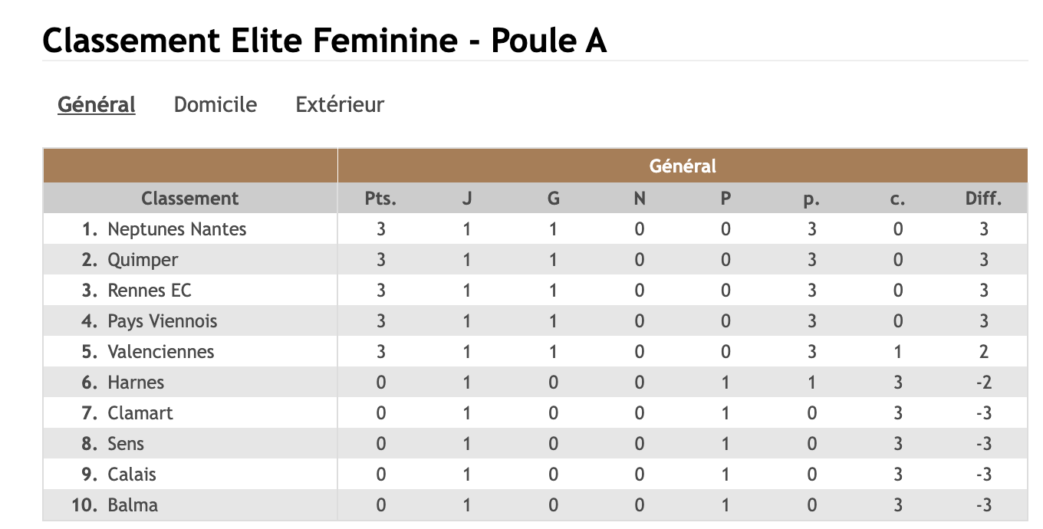The image size is (1043, 529).
Task: Open the Rennes EC team row
Action: 150,291
